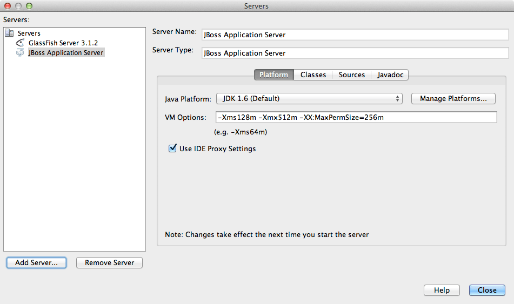Click the green window zoom button
514x304 pixels.
[x=29, y=6]
